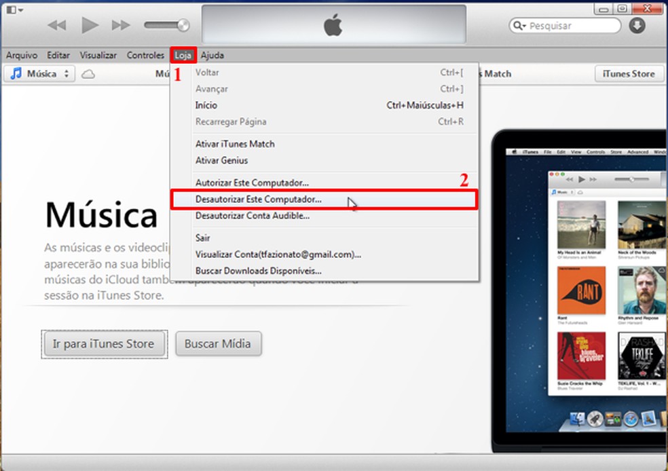
Task: Open the Música library selector dropdown
Action: (x=39, y=74)
